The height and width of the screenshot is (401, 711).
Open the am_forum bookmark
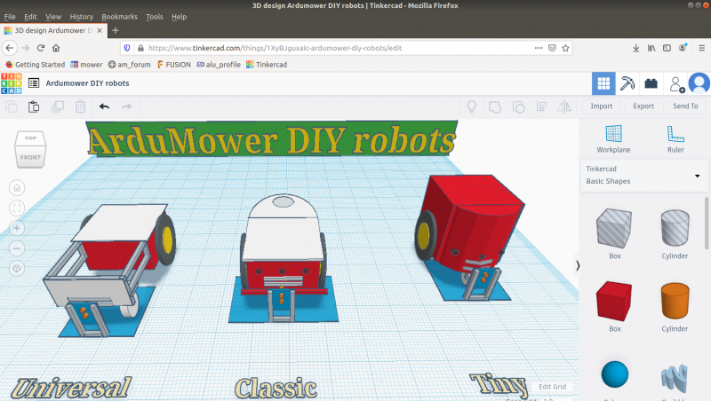click(130, 65)
